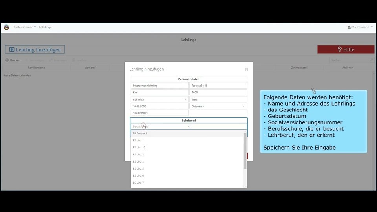Select BS Linz 1 option

click(x=187, y=141)
